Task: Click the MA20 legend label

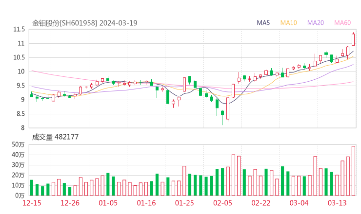Action: 316,23
